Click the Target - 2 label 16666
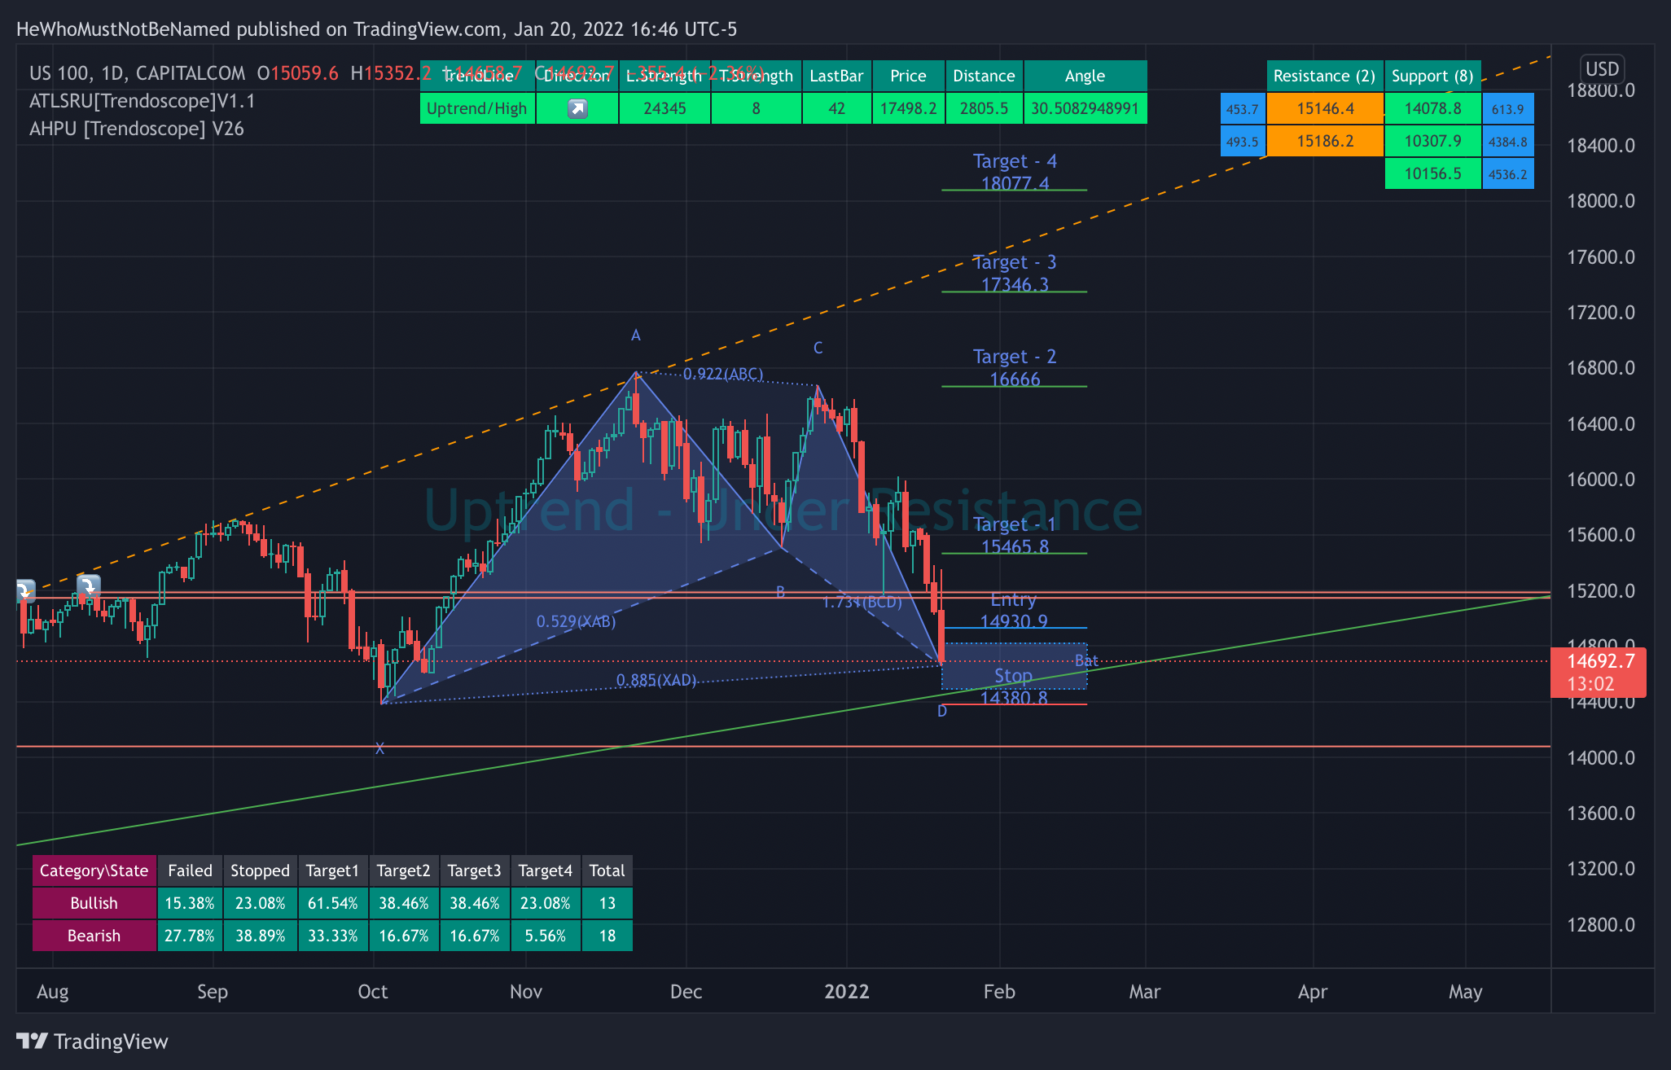This screenshot has height=1070, width=1671. tap(1015, 368)
